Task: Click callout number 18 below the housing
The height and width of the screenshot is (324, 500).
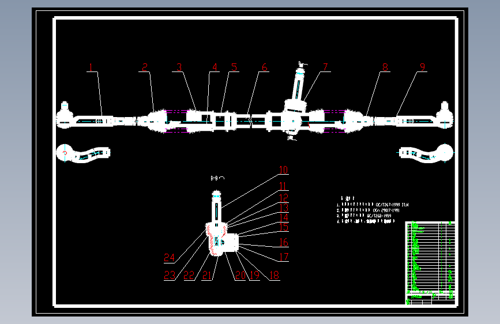Action: [x=275, y=275]
